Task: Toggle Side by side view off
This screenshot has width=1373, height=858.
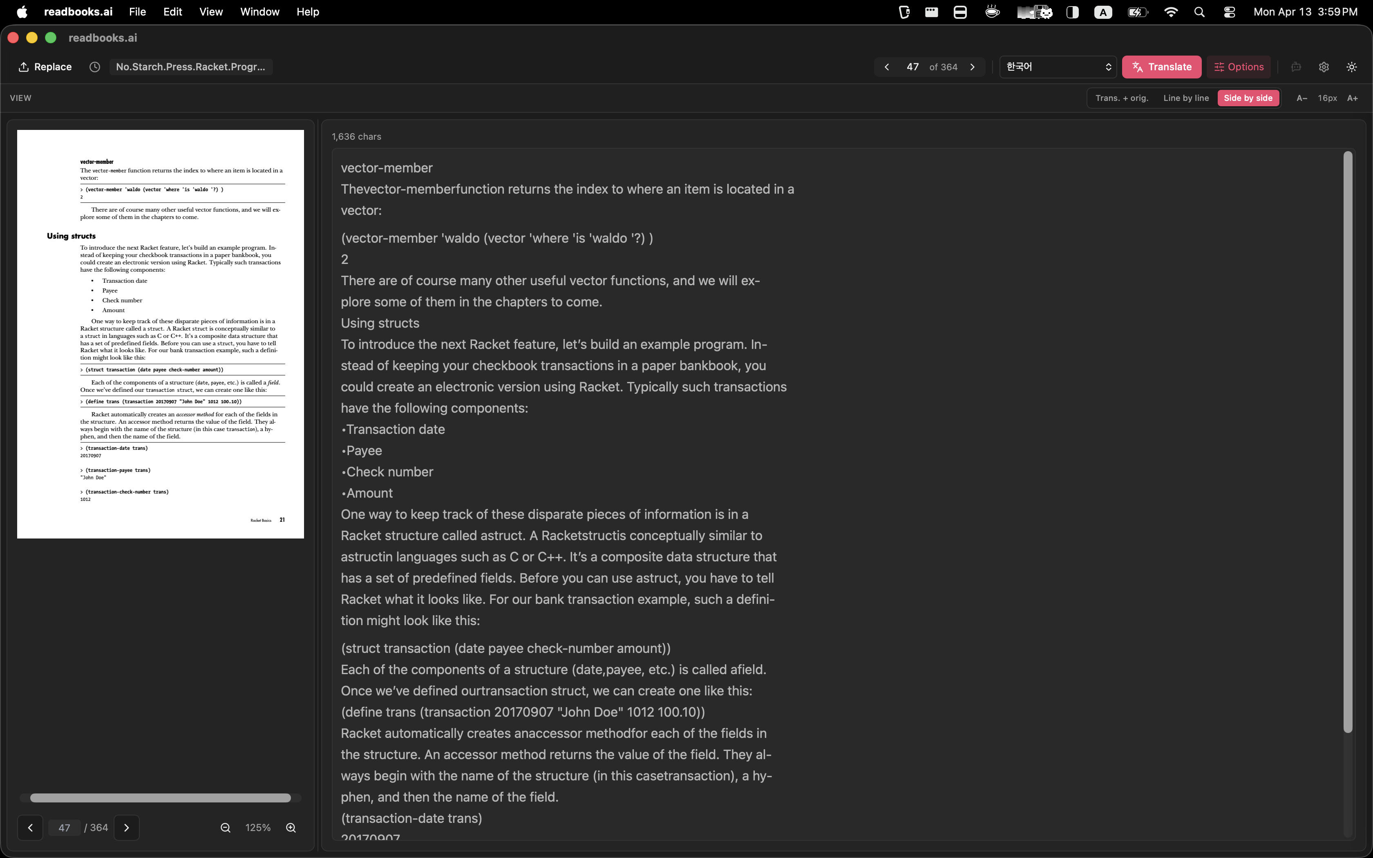Action: pos(1248,98)
